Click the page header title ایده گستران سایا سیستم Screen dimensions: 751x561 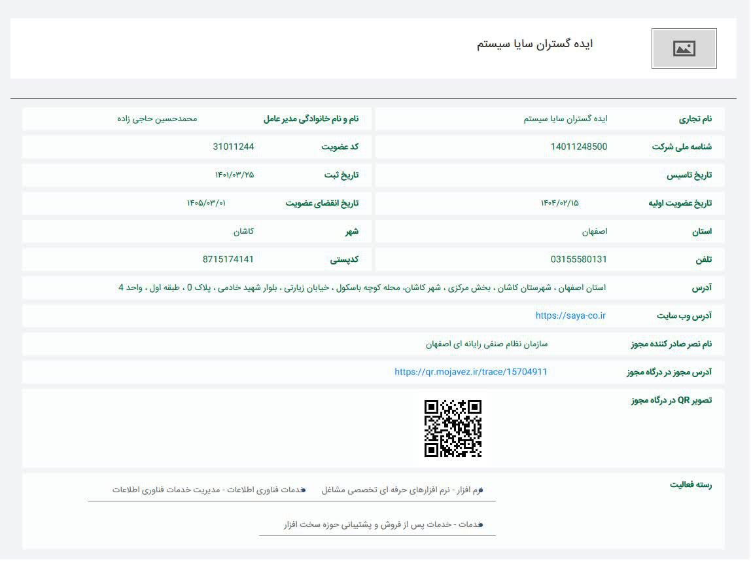click(x=534, y=45)
